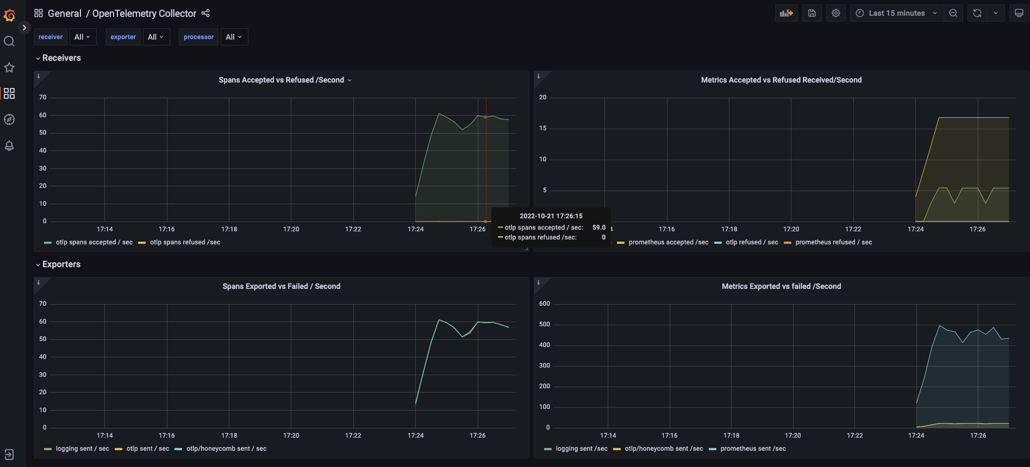The width and height of the screenshot is (1030, 467).
Task: Toggle prometheus sent /sec legend series
Action: 753,449
